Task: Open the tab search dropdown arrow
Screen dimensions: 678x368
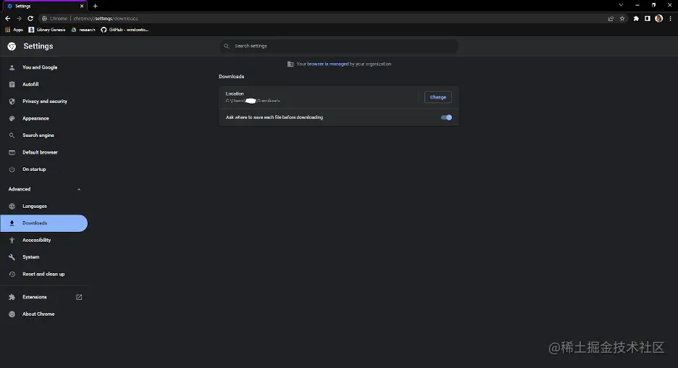Action: pos(621,5)
